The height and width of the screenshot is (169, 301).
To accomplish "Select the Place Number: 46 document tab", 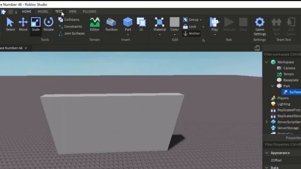I will coord(11,48).
